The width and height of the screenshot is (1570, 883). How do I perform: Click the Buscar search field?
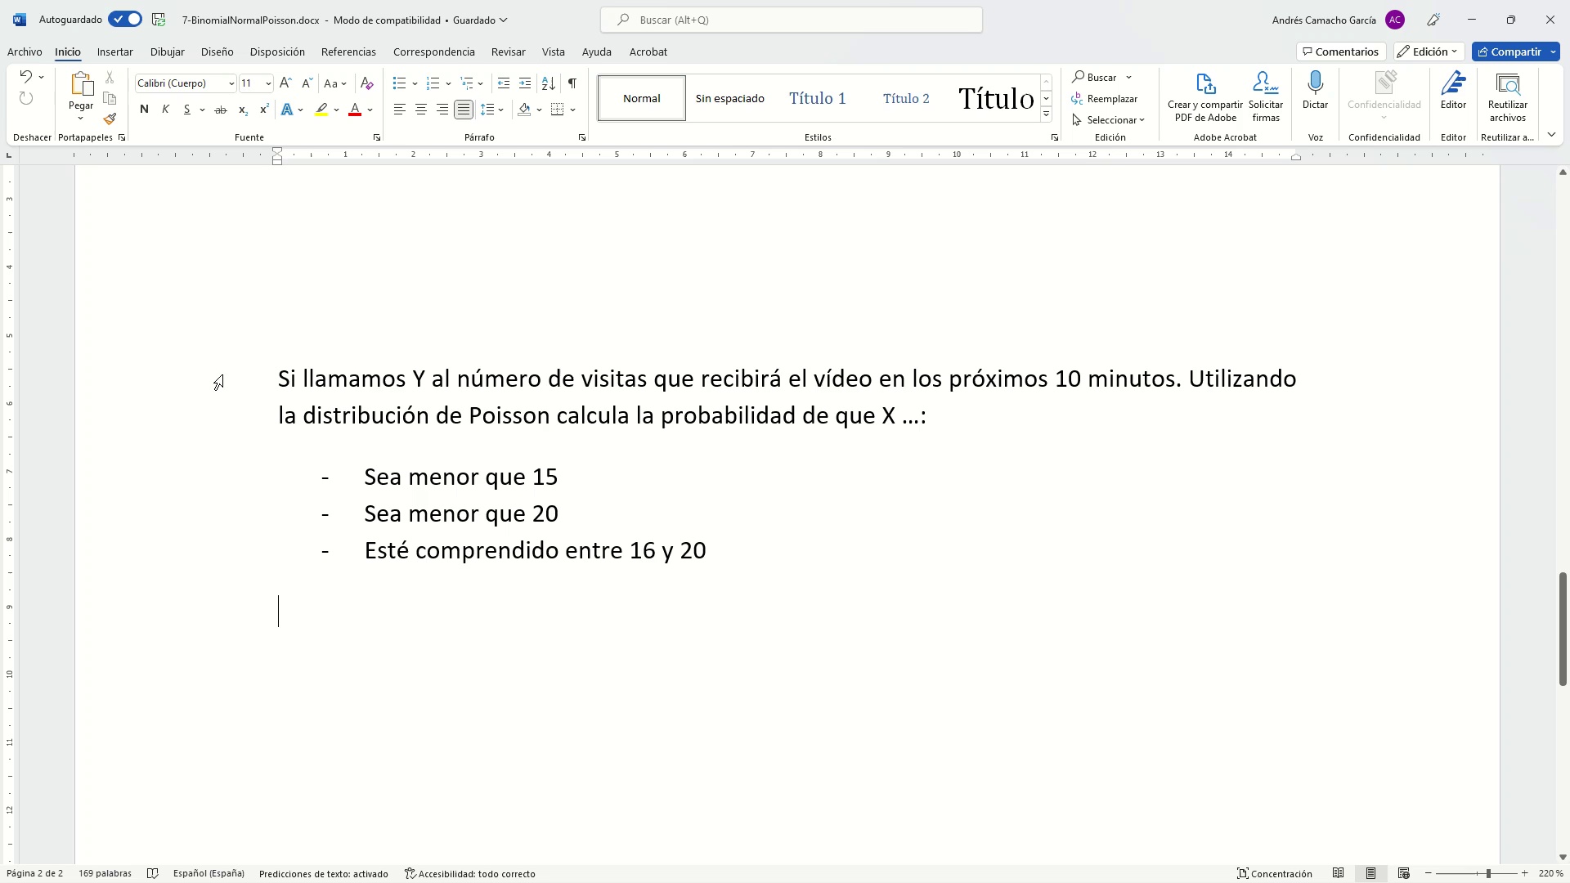tap(791, 20)
